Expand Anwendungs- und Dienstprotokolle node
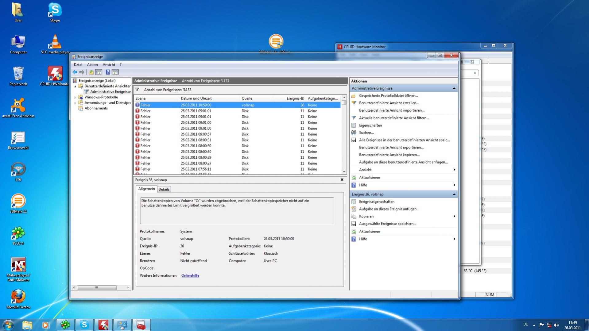589x331 pixels. [75, 103]
